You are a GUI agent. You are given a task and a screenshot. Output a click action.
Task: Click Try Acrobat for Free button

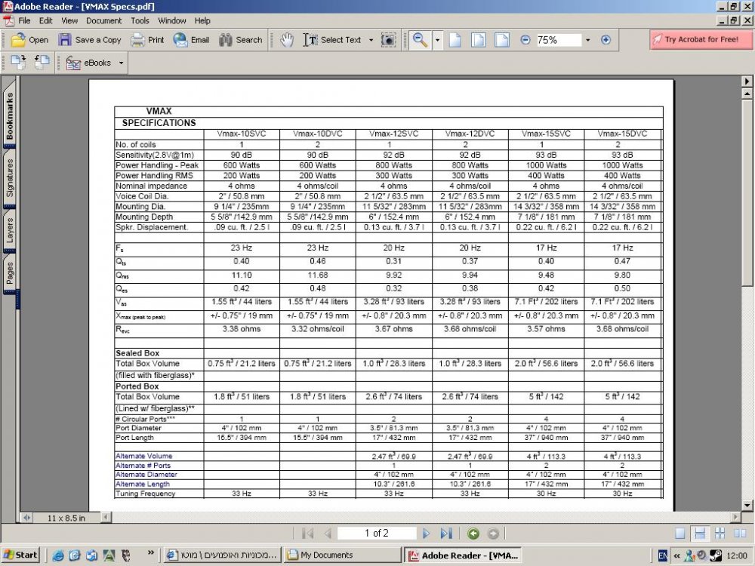click(x=701, y=39)
